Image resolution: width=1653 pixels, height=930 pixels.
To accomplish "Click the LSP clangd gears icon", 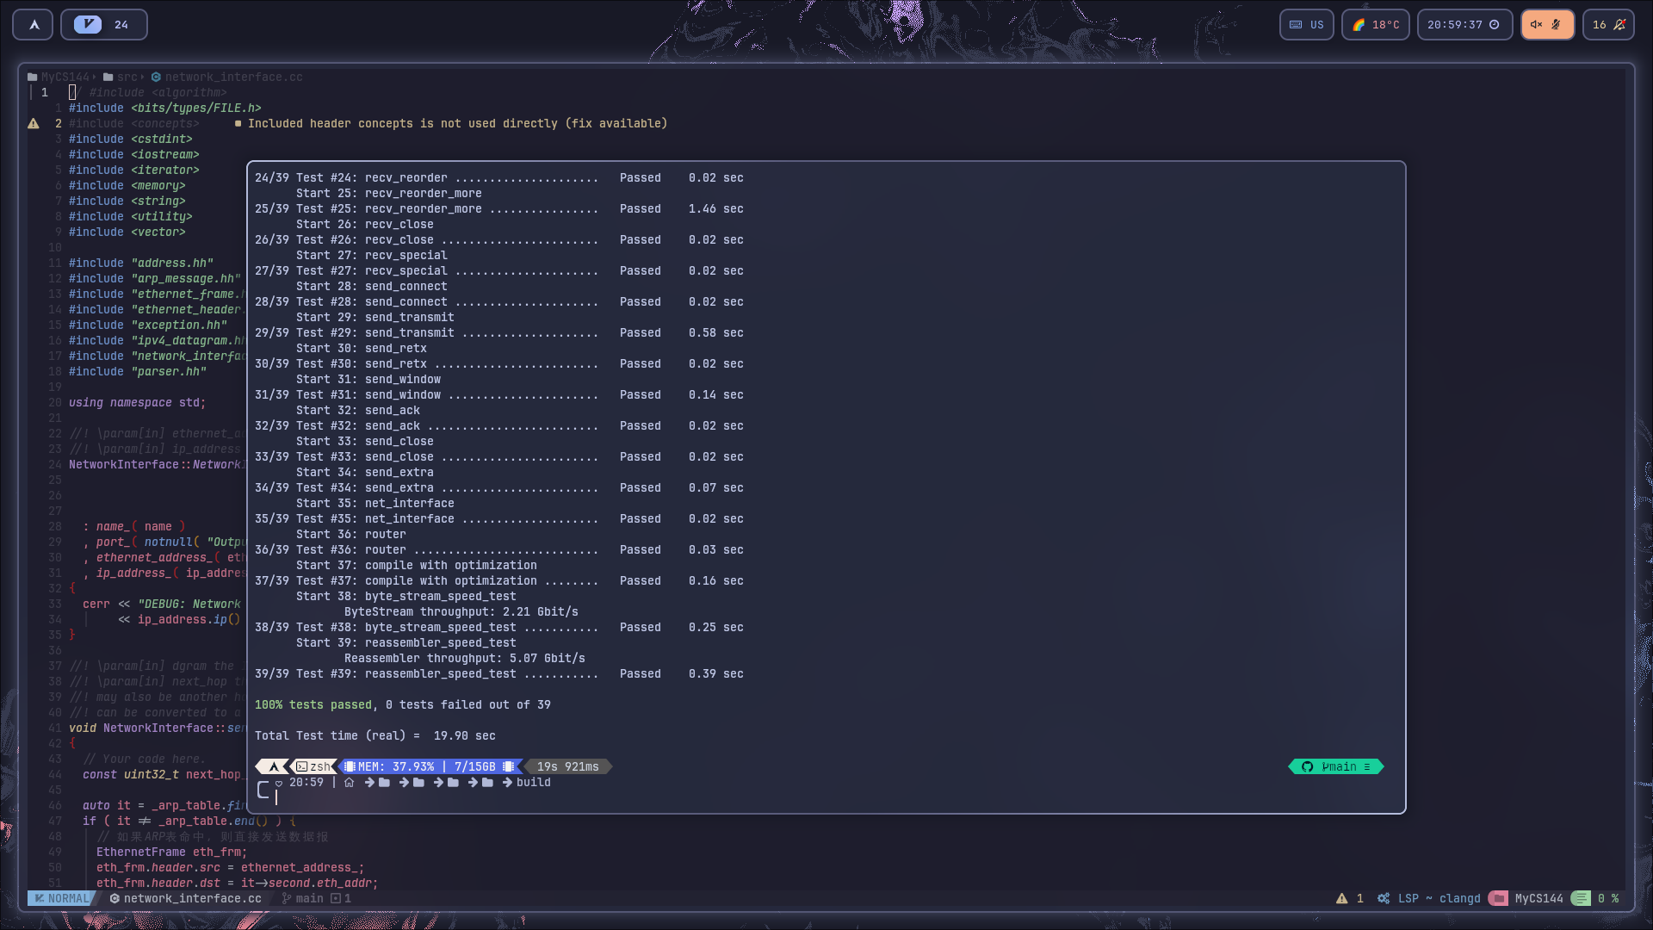I will pos(1384,899).
